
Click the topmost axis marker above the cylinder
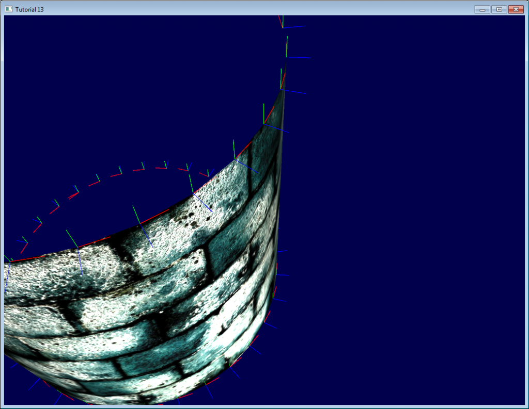283,23
